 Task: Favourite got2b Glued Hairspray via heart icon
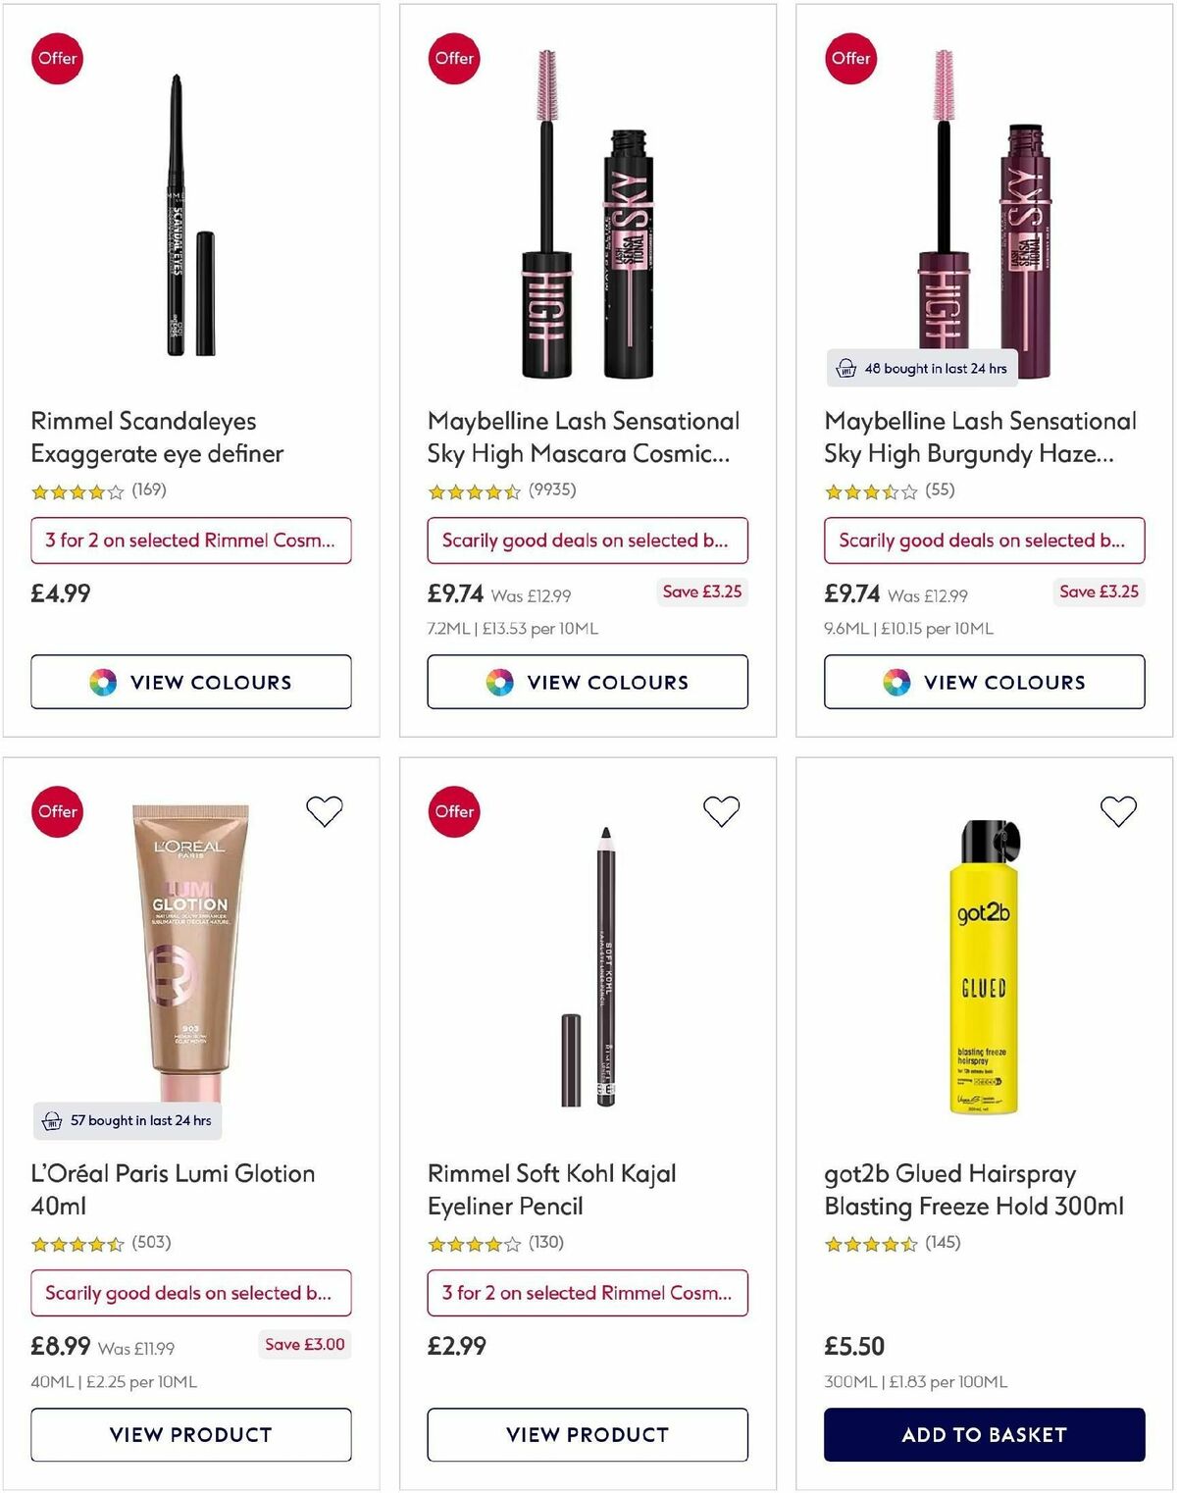coord(1117,811)
